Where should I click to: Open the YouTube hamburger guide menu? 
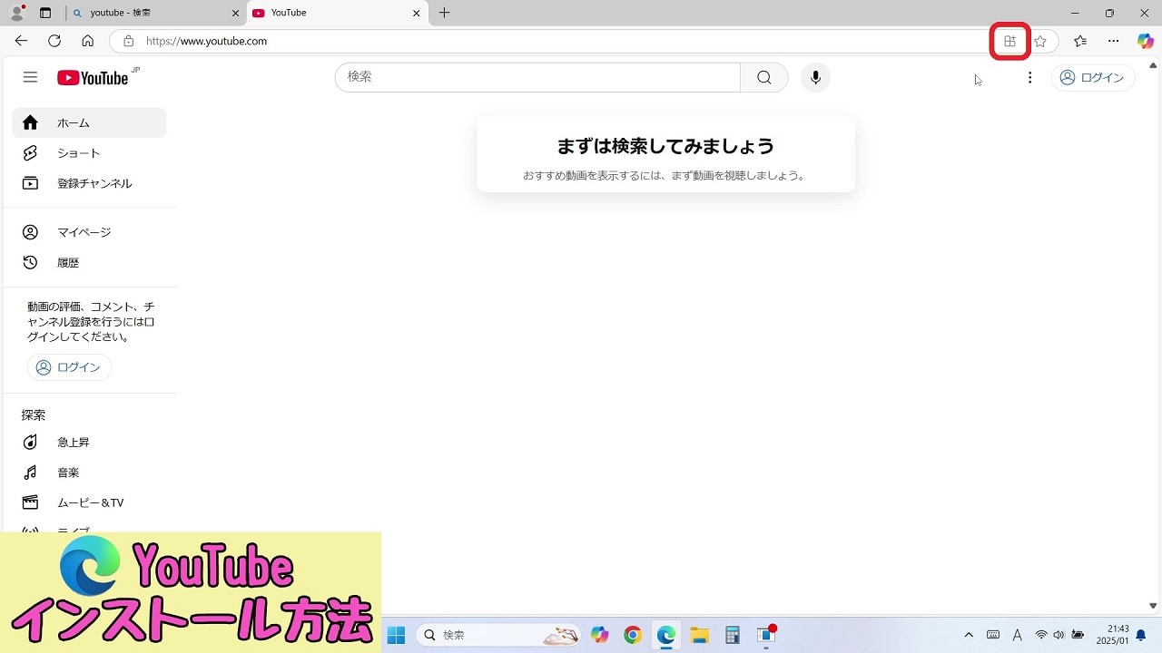click(30, 77)
